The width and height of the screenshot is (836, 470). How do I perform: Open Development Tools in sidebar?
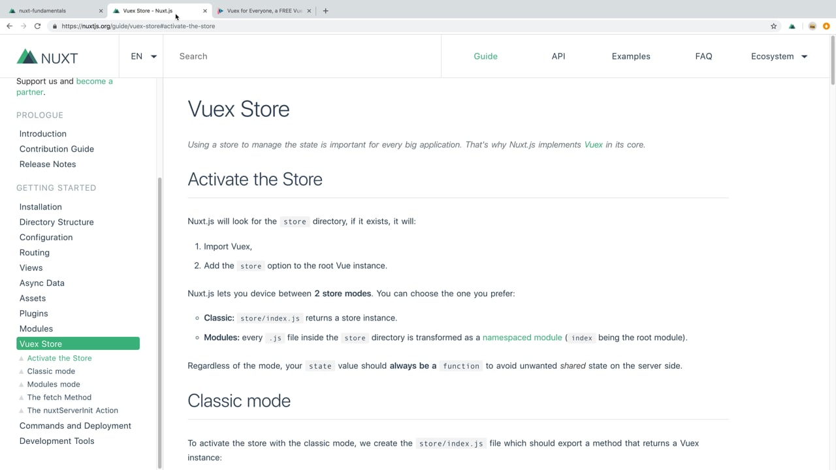(57, 441)
